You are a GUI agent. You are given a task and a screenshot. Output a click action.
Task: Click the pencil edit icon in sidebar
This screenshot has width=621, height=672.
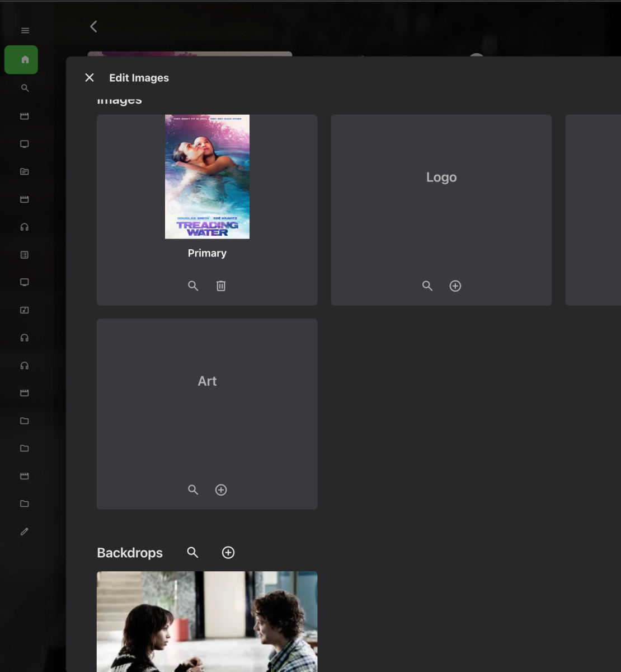pos(25,531)
